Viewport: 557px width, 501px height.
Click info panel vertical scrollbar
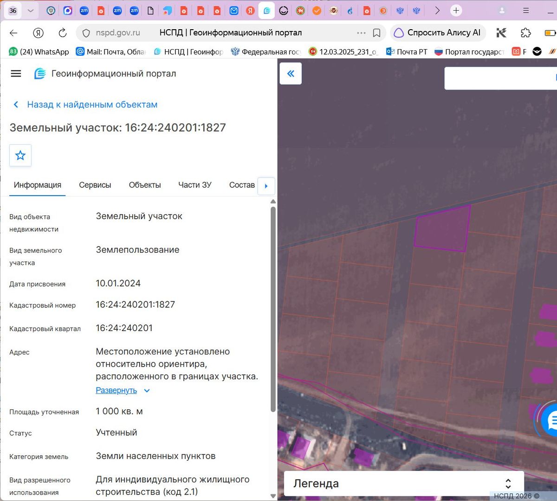pos(273,309)
